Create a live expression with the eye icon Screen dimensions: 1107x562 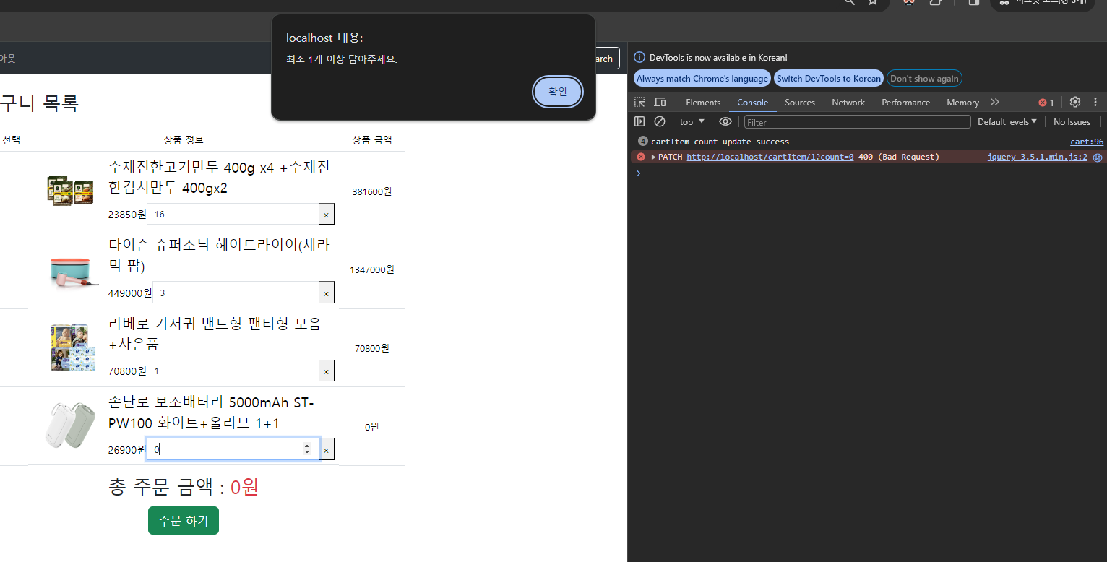tap(725, 121)
